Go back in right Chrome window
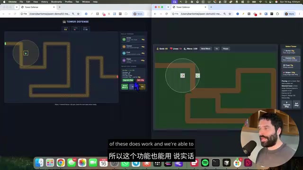303x170 pixels. pyautogui.click(x=155, y=14)
